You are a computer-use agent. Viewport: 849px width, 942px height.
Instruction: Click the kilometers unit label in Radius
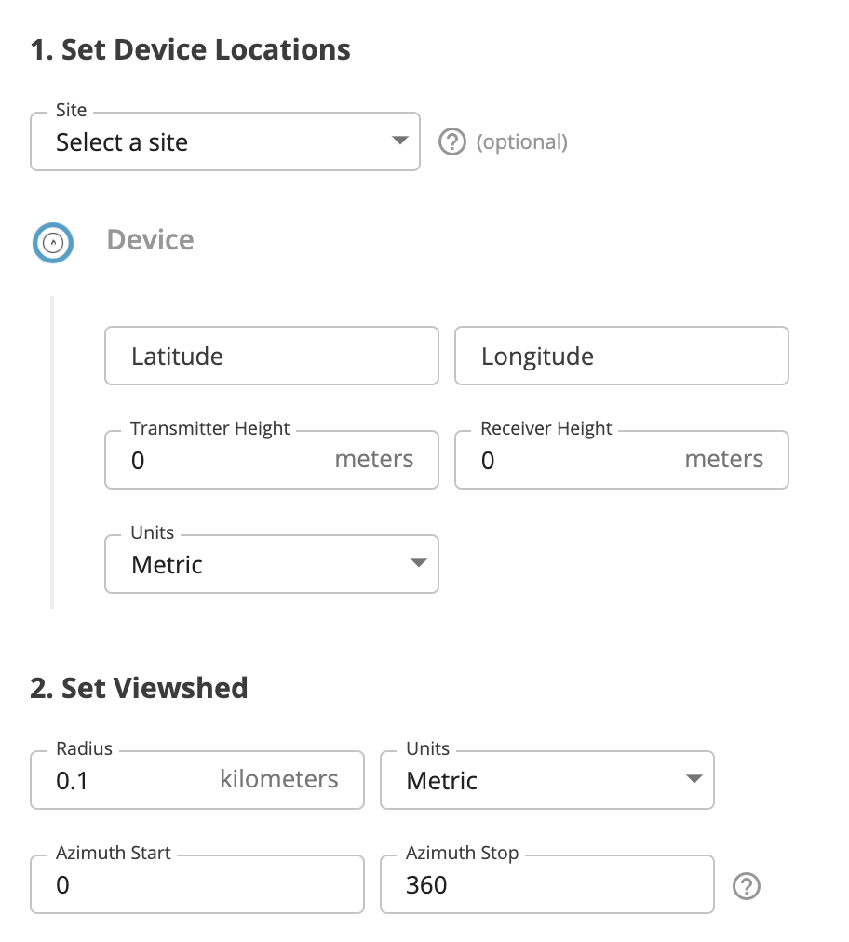(x=279, y=780)
